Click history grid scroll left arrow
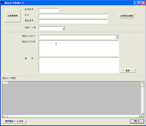 point(3,116)
